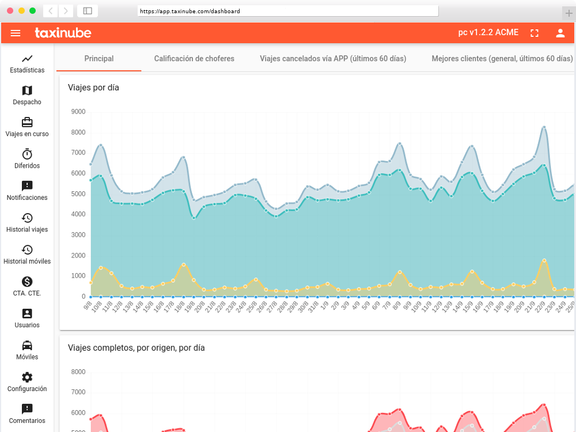Open Viajes cancelados vía APP tab
576x432 pixels.
[x=333, y=59]
